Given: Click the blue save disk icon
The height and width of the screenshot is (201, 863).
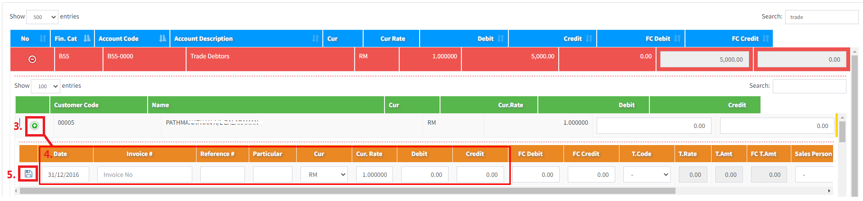Looking at the screenshot, I should 28,174.
